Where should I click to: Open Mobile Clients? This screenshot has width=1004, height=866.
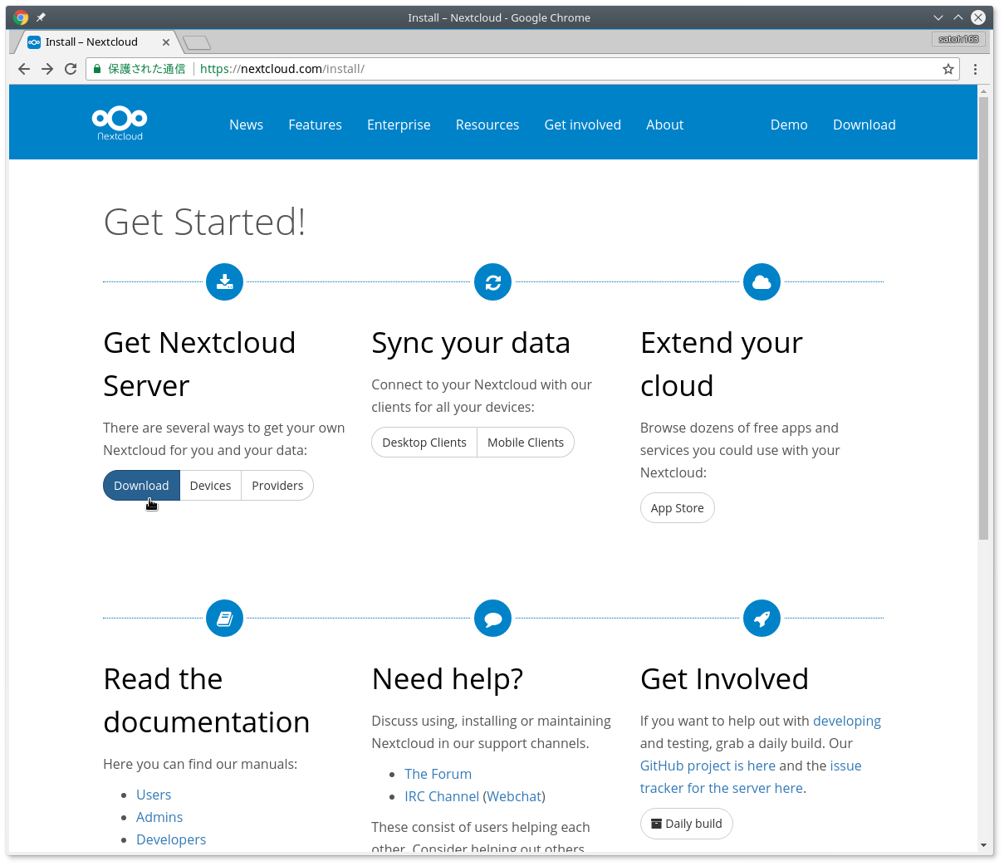click(x=526, y=443)
